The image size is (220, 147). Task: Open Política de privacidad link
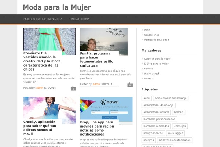pyautogui.click(x=157, y=40)
